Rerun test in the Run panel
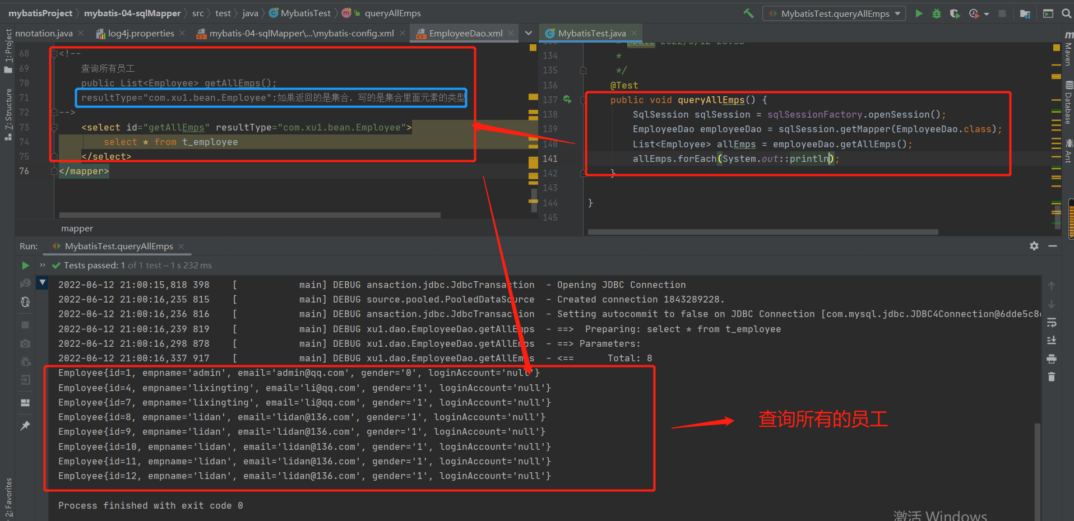The width and height of the screenshot is (1074, 521). (25, 265)
